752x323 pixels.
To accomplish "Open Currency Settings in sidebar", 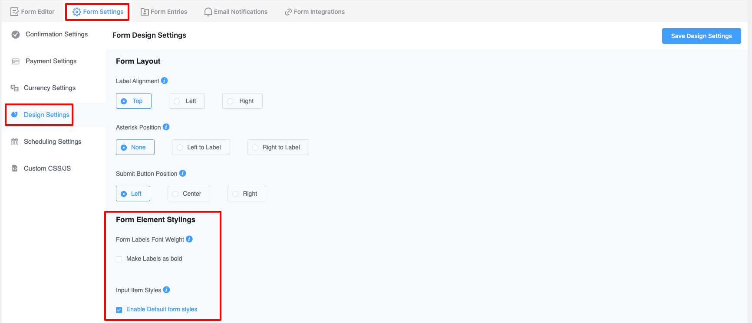I will click(x=54, y=88).
